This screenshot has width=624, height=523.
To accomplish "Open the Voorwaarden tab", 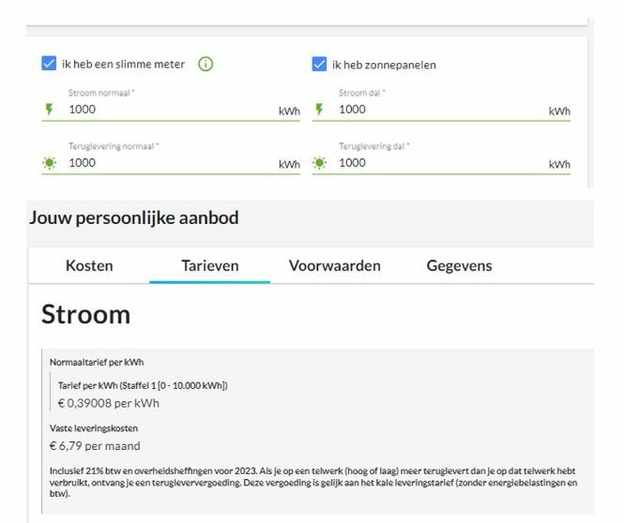I will [x=334, y=266].
